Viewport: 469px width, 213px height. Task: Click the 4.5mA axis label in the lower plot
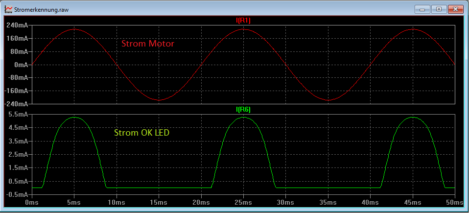pos(19,128)
